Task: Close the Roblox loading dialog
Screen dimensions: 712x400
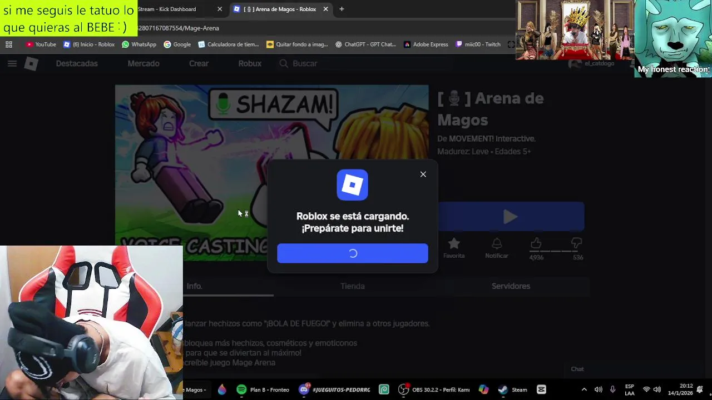Action: coord(423,174)
